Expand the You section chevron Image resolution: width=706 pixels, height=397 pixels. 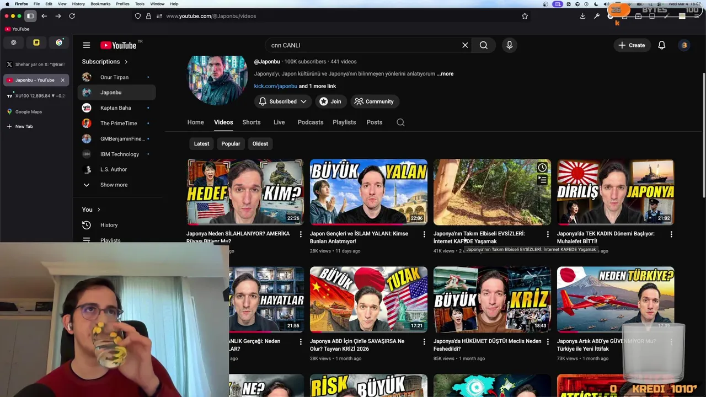click(99, 210)
